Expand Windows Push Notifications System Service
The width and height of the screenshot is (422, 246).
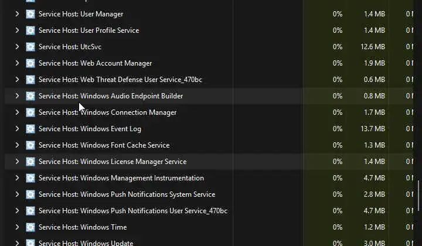(17, 194)
